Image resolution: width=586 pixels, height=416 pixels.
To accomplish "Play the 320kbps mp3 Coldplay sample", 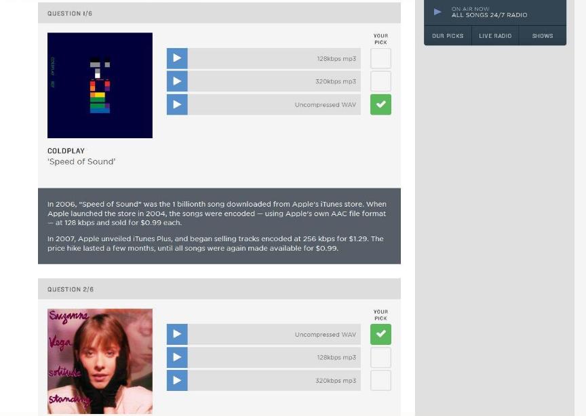I will coord(177,81).
